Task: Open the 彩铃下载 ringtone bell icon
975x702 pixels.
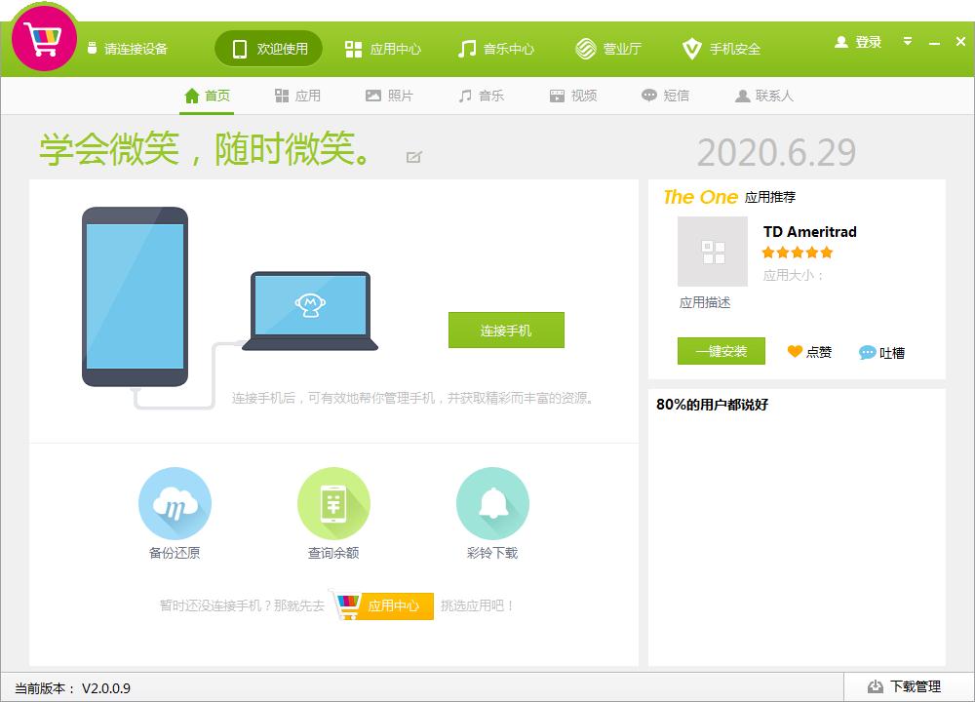Action: click(492, 504)
